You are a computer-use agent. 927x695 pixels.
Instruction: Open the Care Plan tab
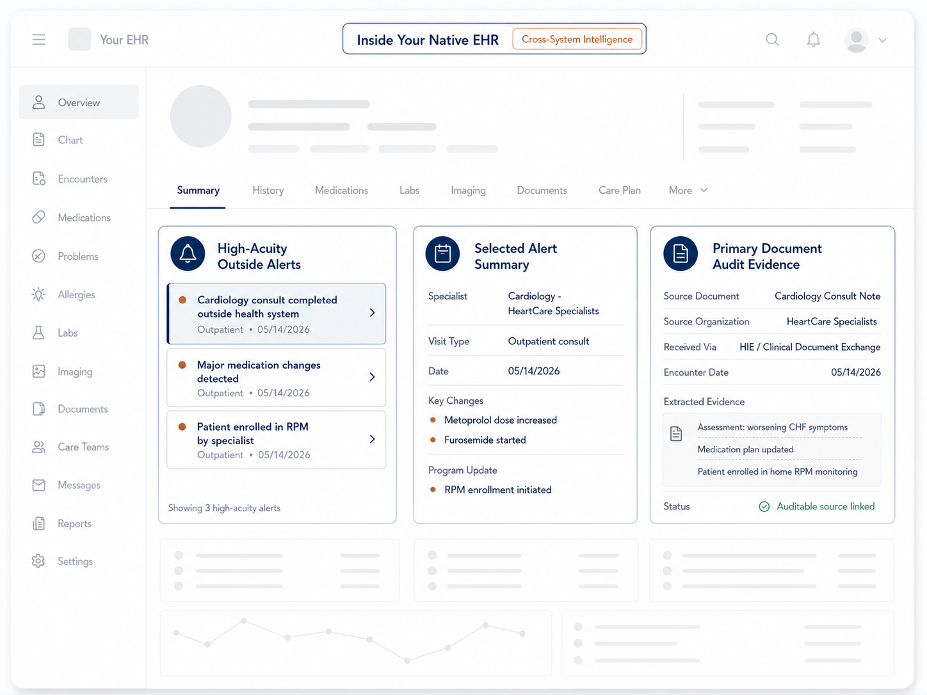tap(620, 190)
